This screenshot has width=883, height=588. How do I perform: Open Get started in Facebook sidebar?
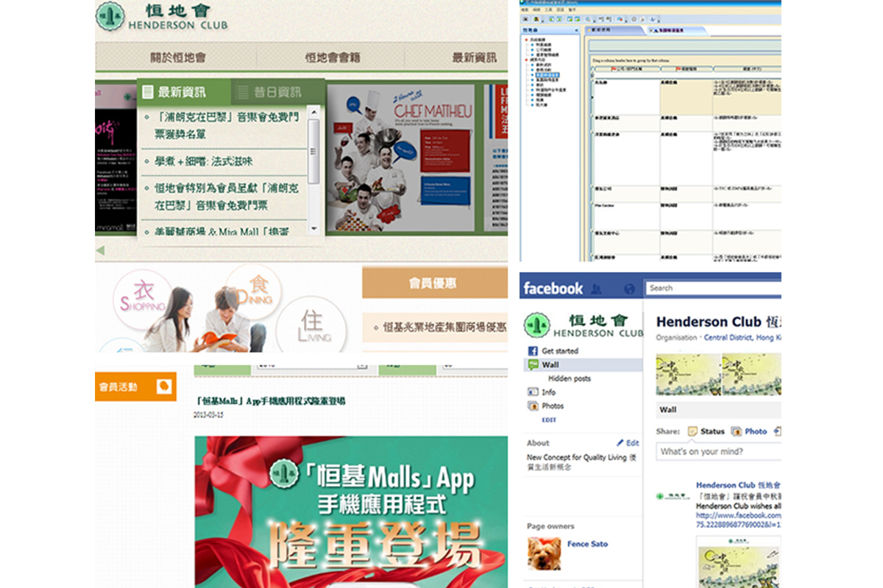560,351
